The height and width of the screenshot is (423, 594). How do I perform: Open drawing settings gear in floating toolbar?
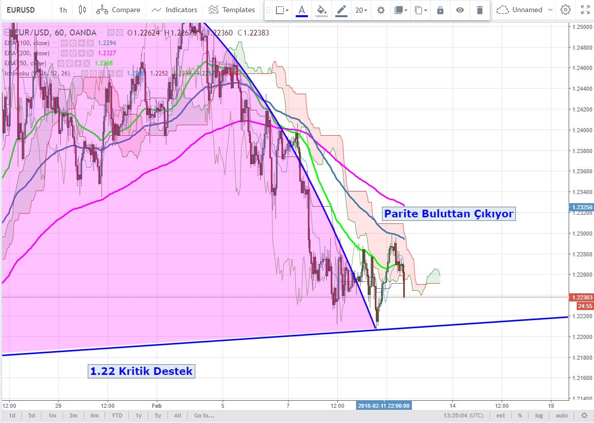pos(380,10)
